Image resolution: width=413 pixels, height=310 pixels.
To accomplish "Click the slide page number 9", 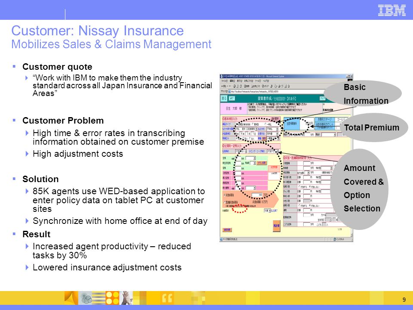I will [x=404, y=300].
